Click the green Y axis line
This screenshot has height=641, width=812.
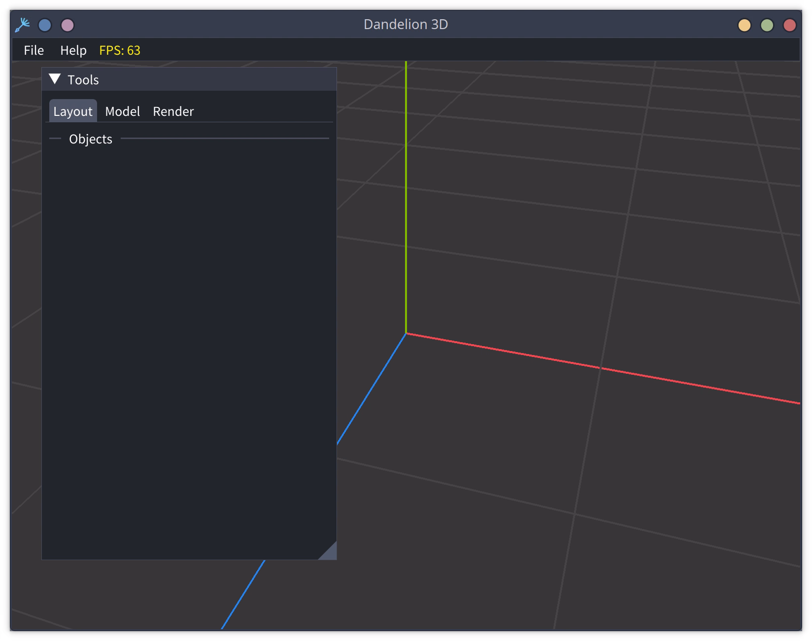406,197
